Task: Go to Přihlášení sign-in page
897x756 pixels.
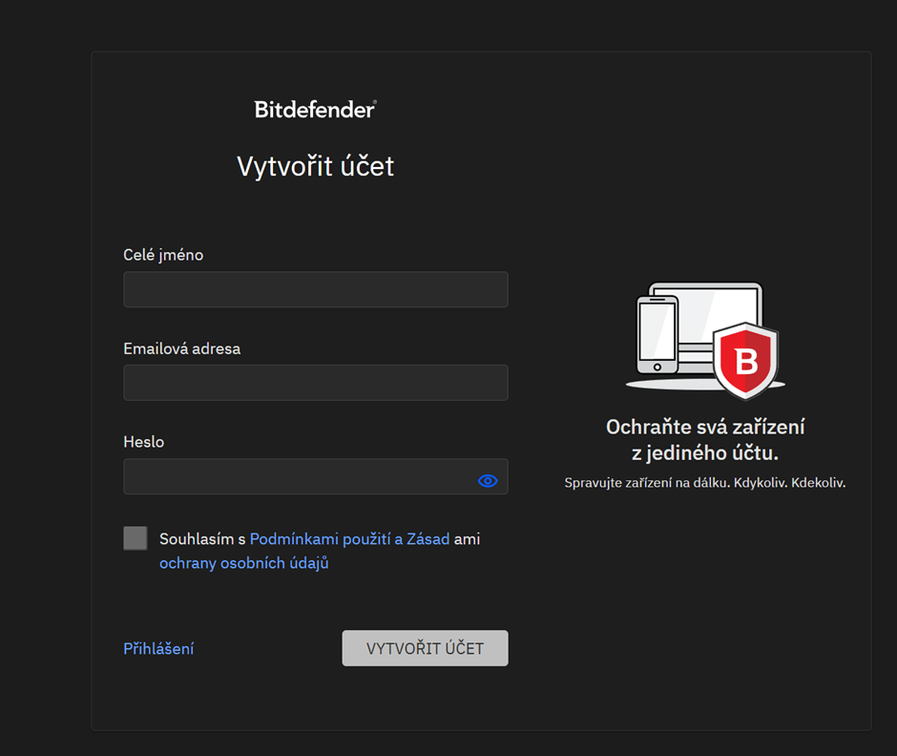Action: tap(158, 648)
